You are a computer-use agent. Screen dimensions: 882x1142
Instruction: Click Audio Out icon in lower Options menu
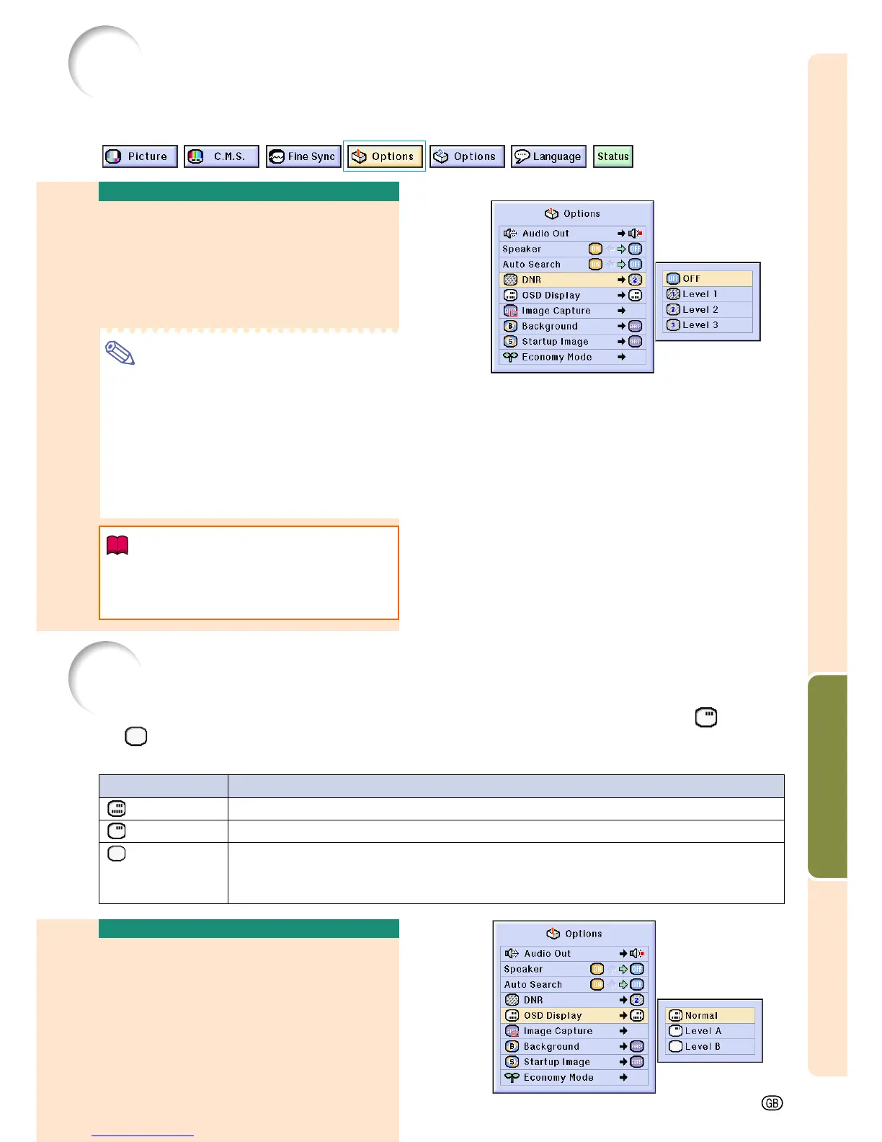pos(512,953)
